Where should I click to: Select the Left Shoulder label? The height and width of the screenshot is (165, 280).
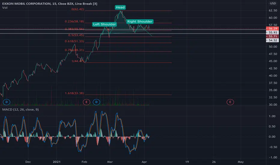click(x=105, y=24)
